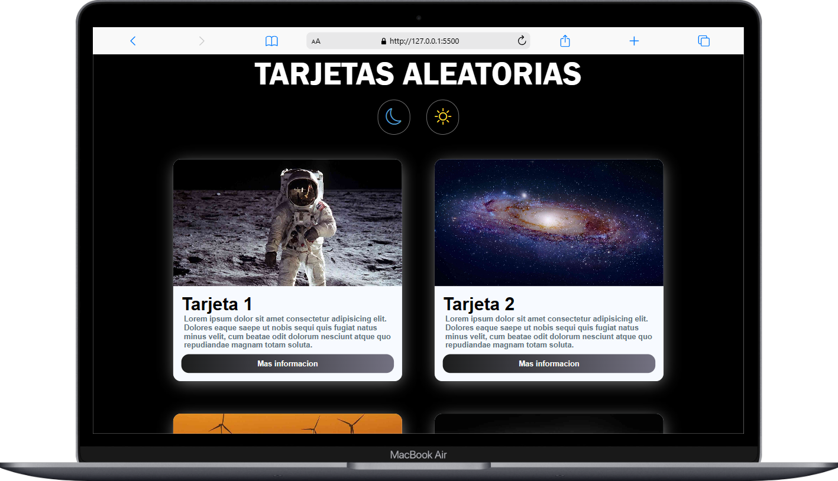The image size is (838, 481).
Task: Enable light mode with sun toggle
Action: pyautogui.click(x=442, y=117)
